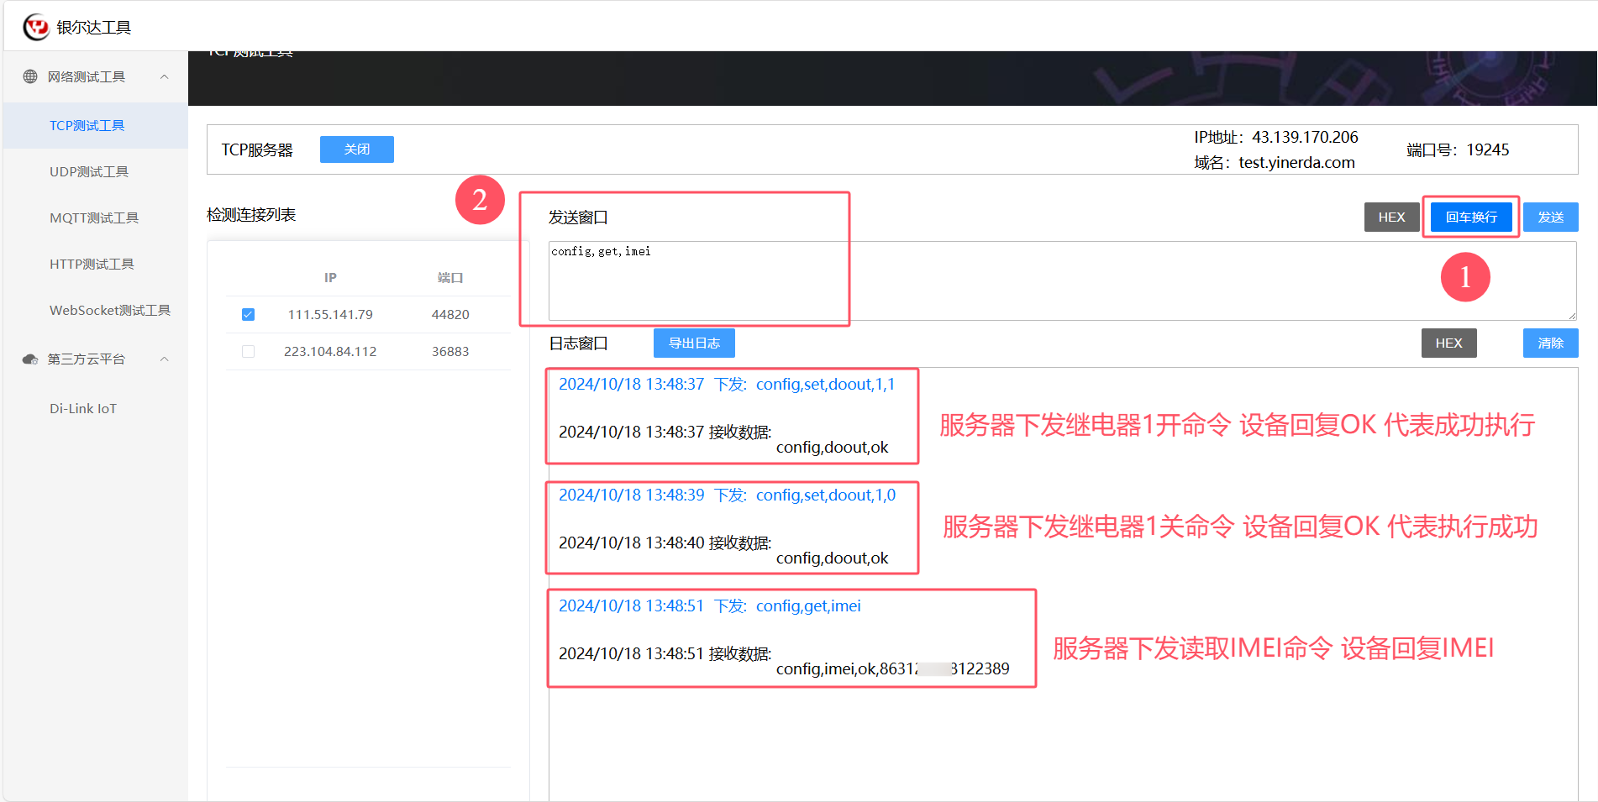The image size is (1598, 802).
Task: Click 导出日志 to export logs
Action: click(x=693, y=343)
